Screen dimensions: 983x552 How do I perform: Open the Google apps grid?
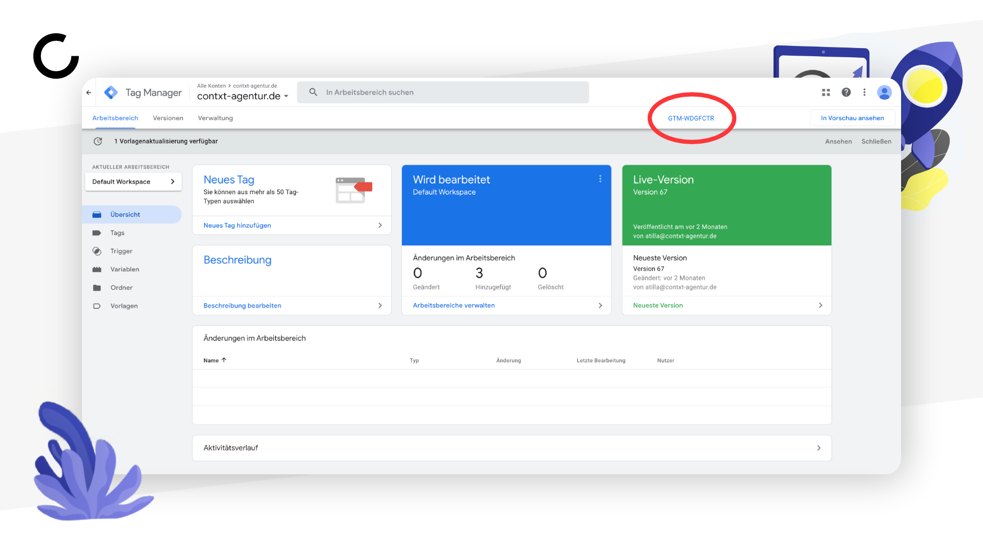tap(826, 93)
